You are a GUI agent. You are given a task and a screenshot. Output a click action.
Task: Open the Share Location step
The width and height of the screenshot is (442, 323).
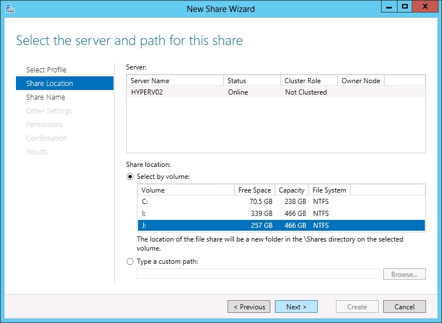pyautogui.click(x=64, y=83)
